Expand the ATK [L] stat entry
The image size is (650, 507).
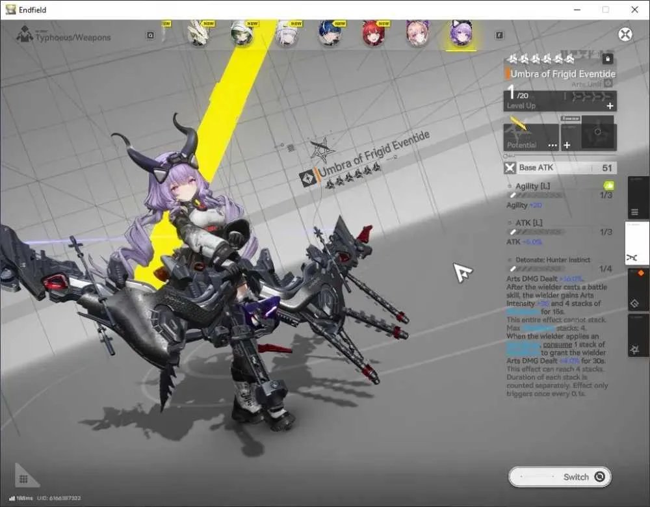(x=528, y=223)
